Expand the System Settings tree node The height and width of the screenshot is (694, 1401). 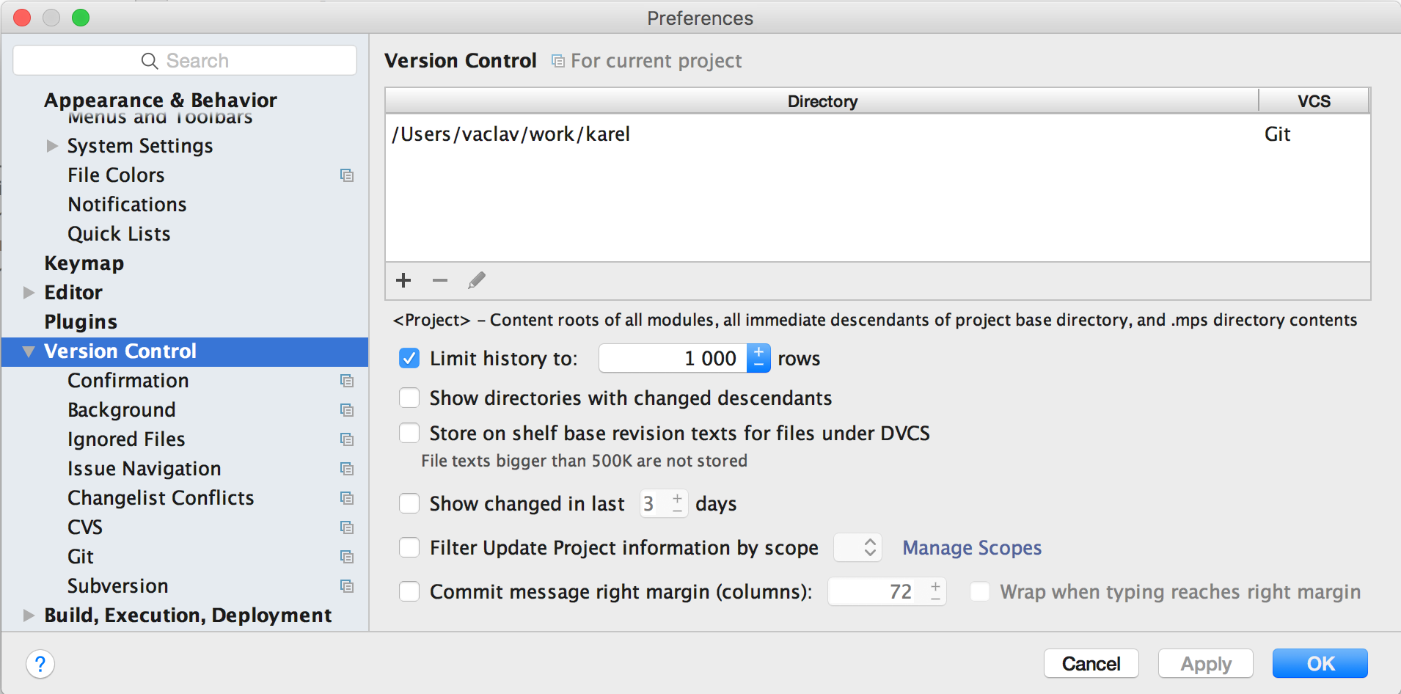[52, 146]
